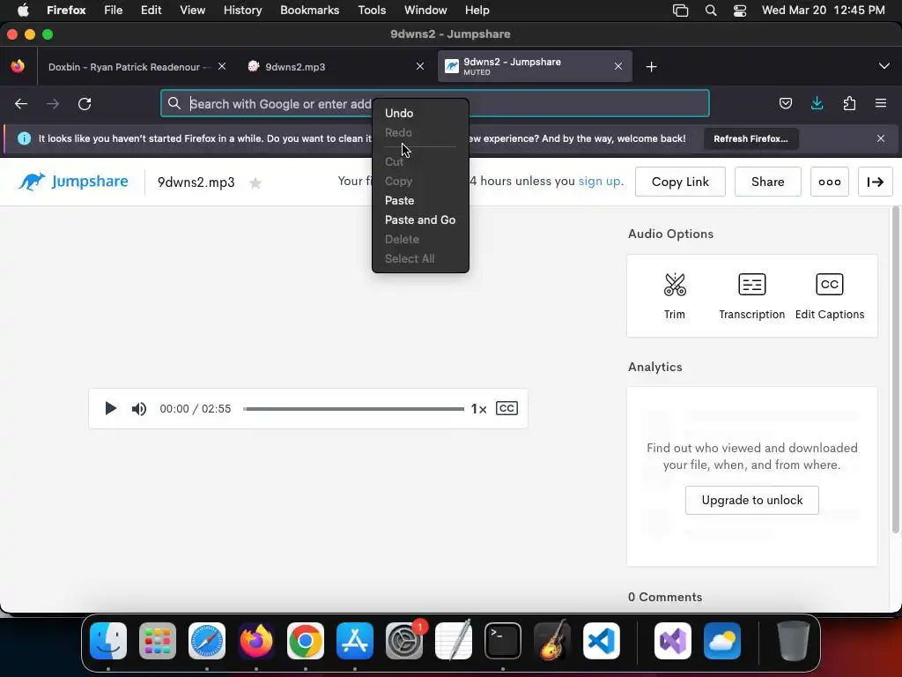This screenshot has height=677, width=902.
Task: Dismiss the Firefox notification bar
Action: click(x=881, y=138)
